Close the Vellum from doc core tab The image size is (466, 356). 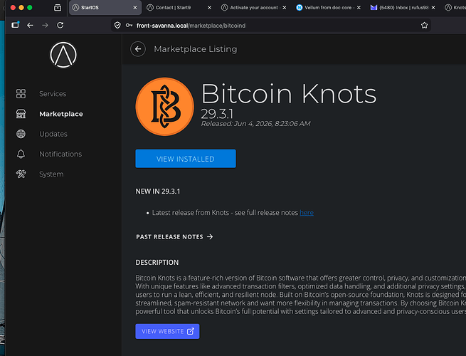point(359,8)
